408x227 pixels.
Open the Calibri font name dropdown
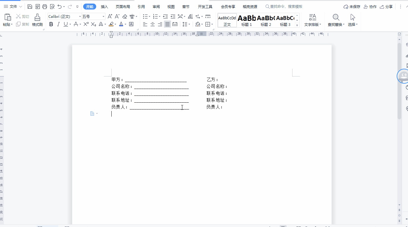click(80, 17)
